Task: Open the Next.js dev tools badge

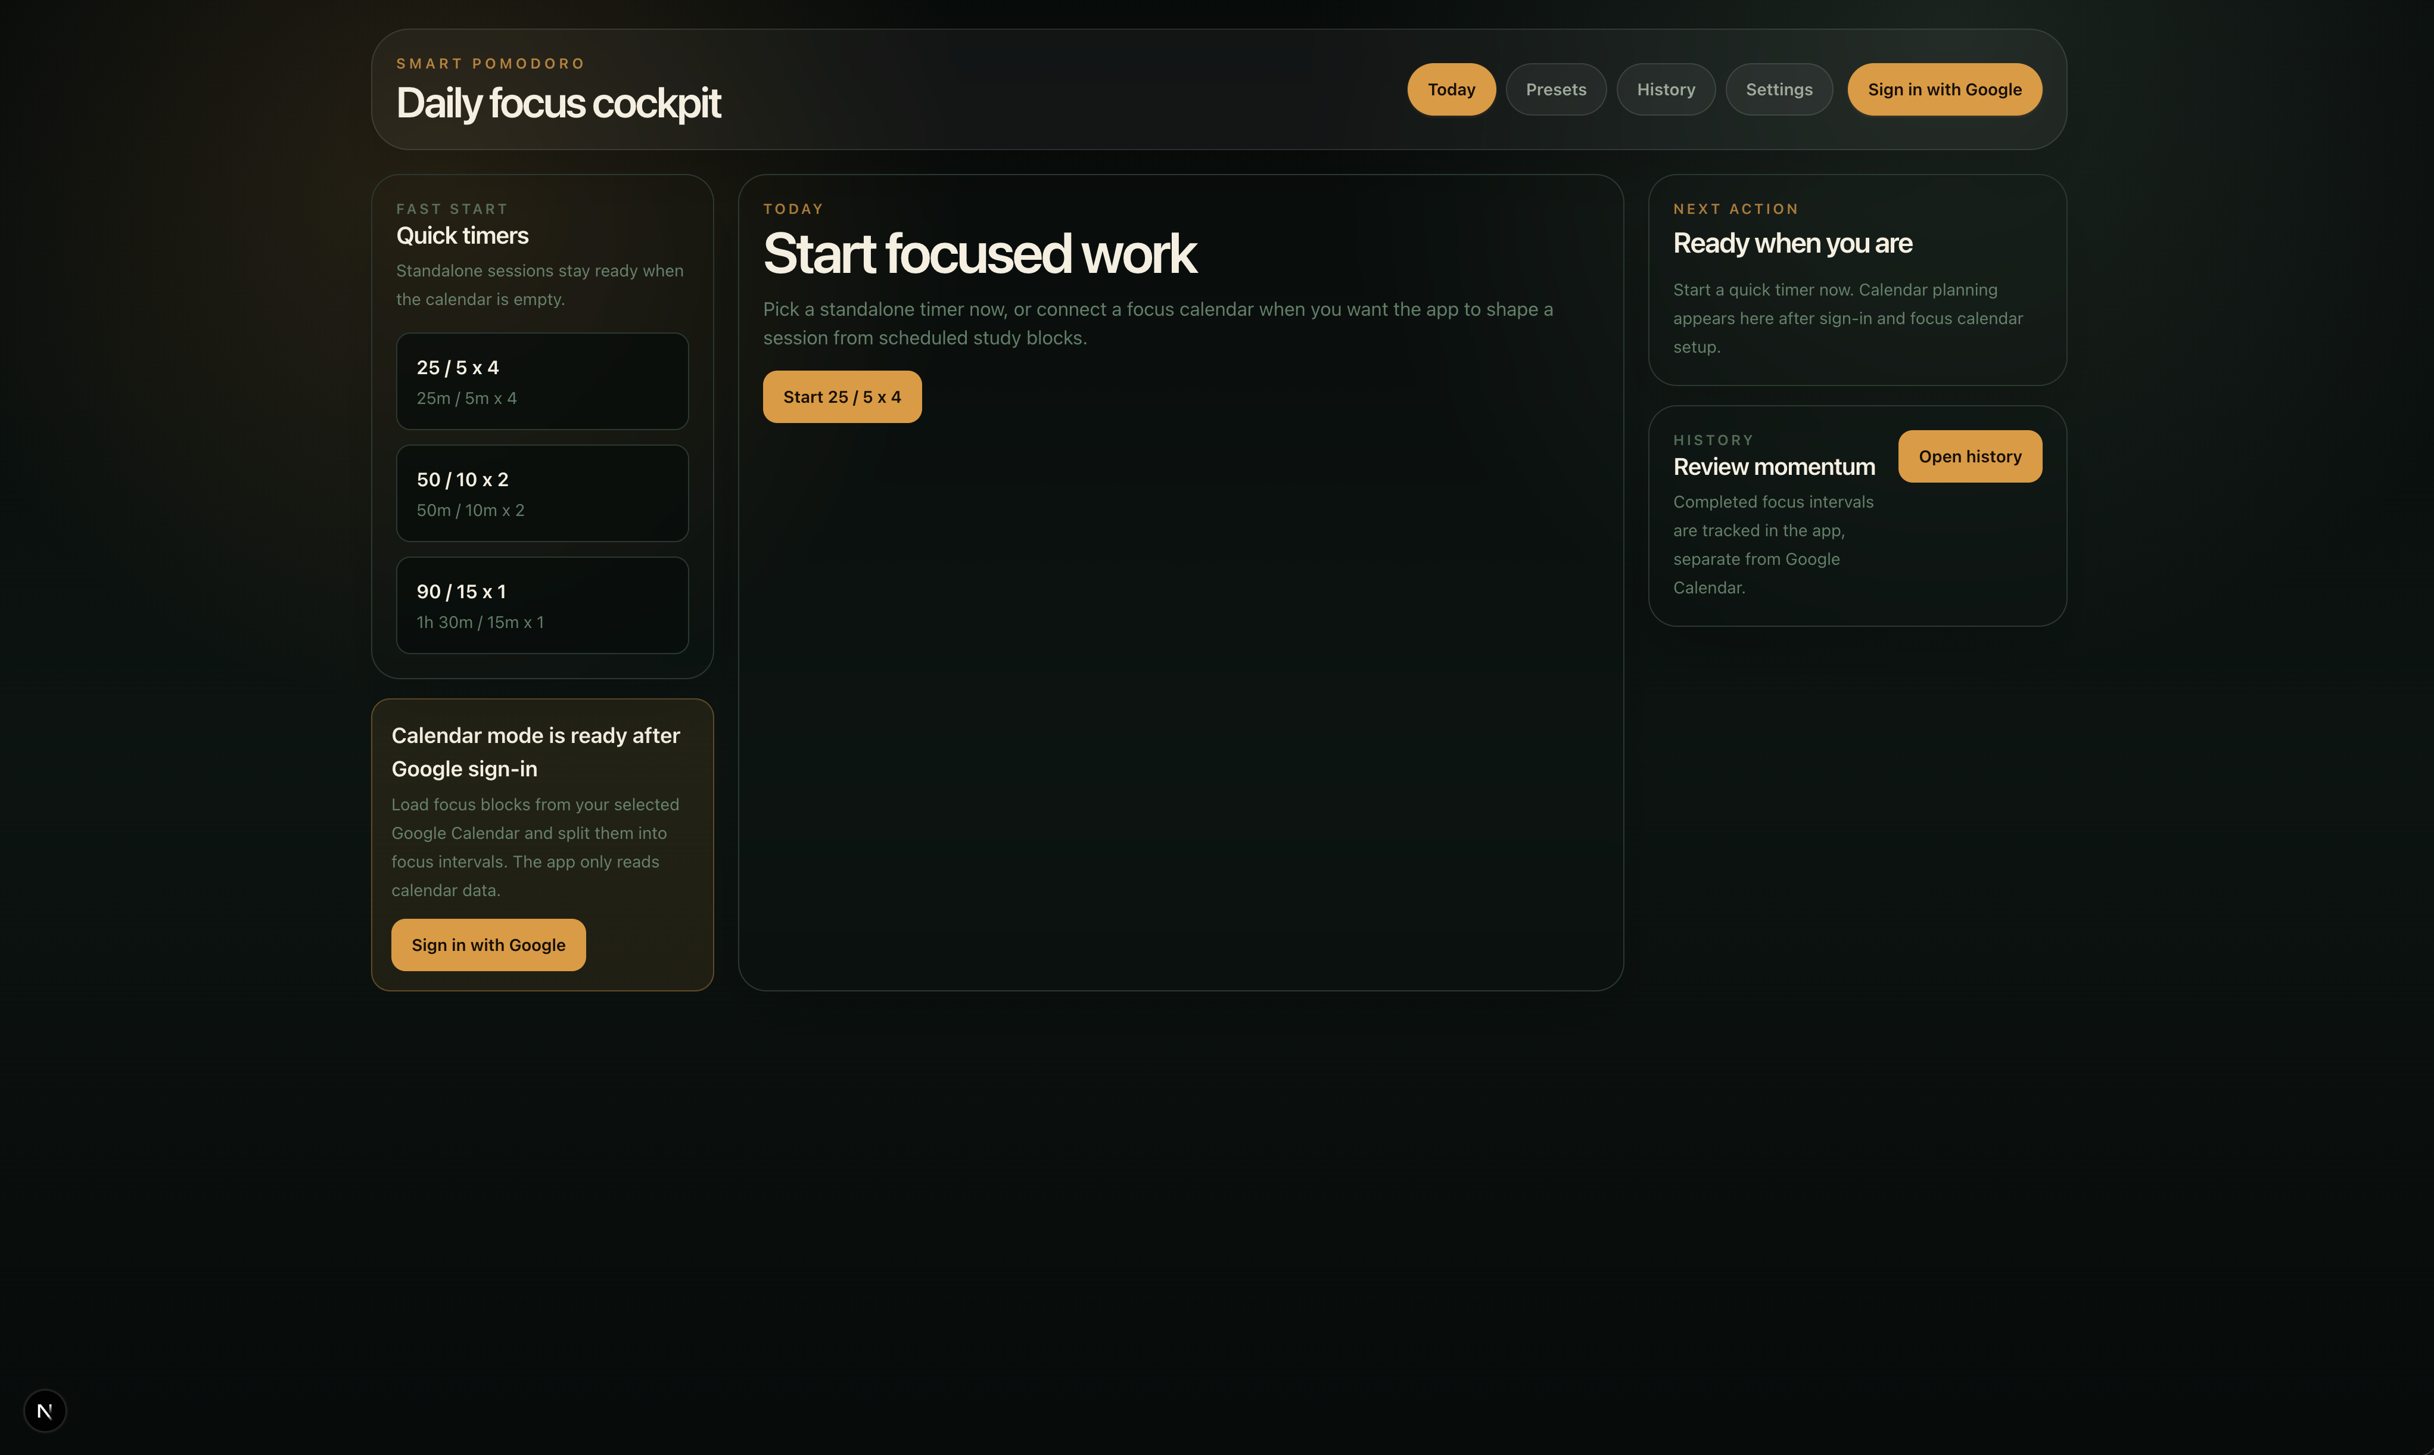Action: click(44, 1411)
